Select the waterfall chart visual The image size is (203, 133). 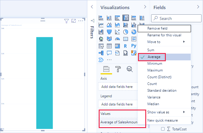[x=101, y=32]
